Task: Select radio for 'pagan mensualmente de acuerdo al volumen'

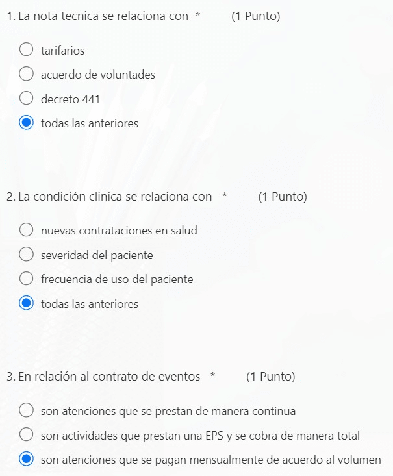Action: pos(26,459)
